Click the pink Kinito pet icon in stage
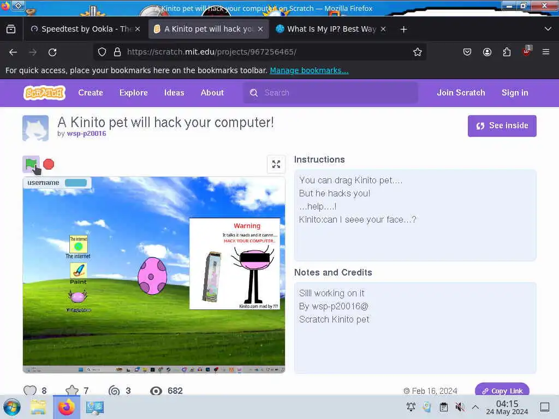The width and height of the screenshot is (559, 419). [78, 297]
